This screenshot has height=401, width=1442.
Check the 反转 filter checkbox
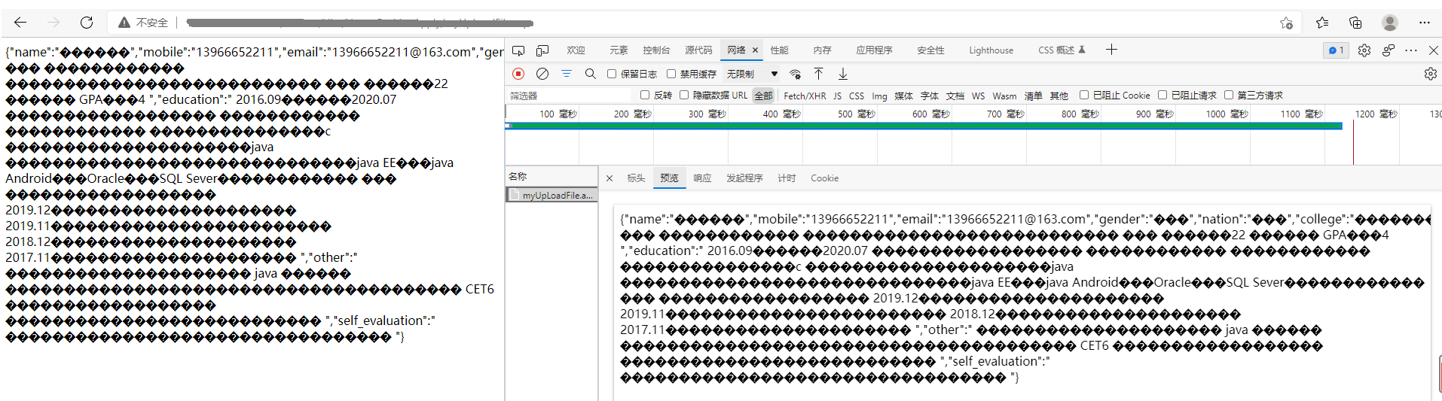click(645, 95)
